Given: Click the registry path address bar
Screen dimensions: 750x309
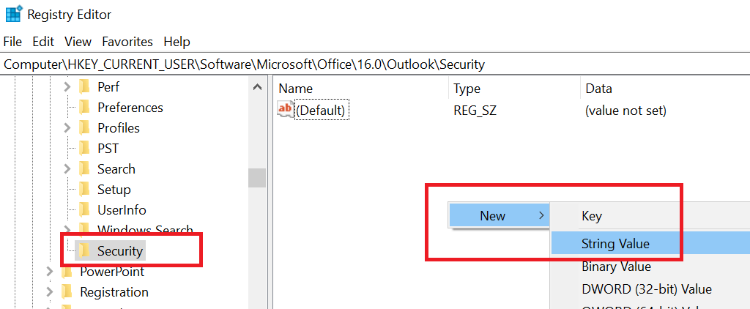Looking at the screenshot, I should point(375,64).
